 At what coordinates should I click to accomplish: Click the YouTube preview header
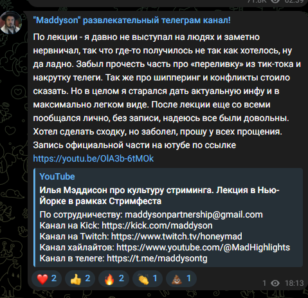[57, 176]
